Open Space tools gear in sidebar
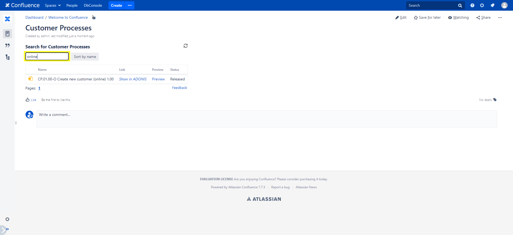513x235 pixels. click(x=7, y=219)
